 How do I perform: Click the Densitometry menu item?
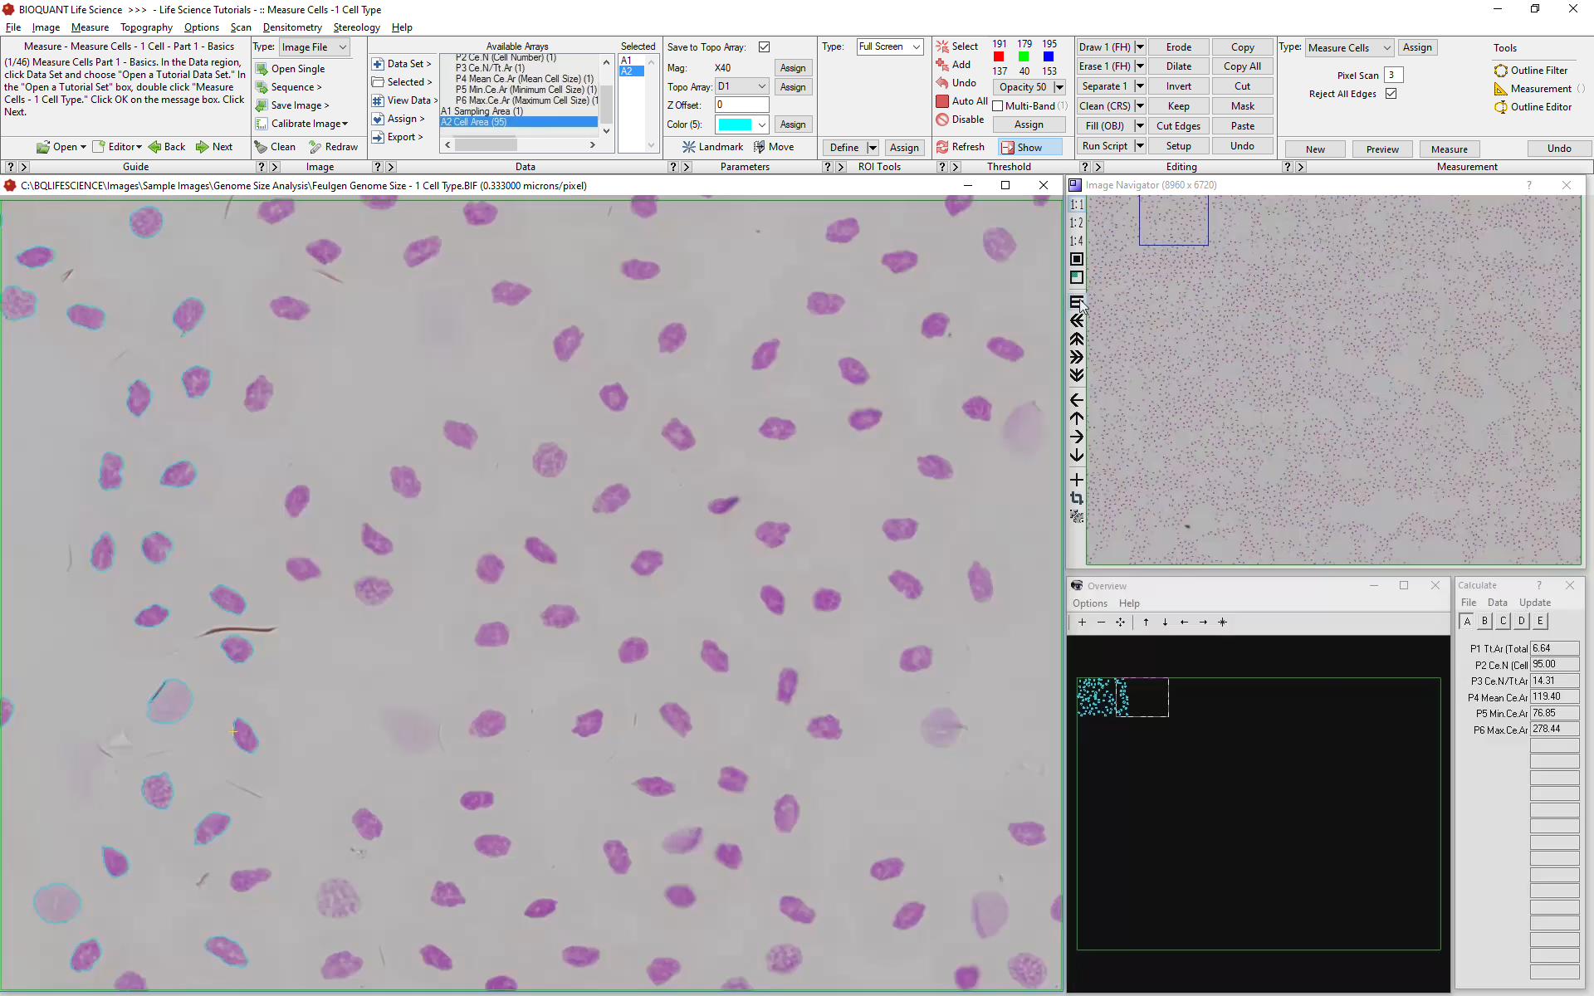click(291, 27)
